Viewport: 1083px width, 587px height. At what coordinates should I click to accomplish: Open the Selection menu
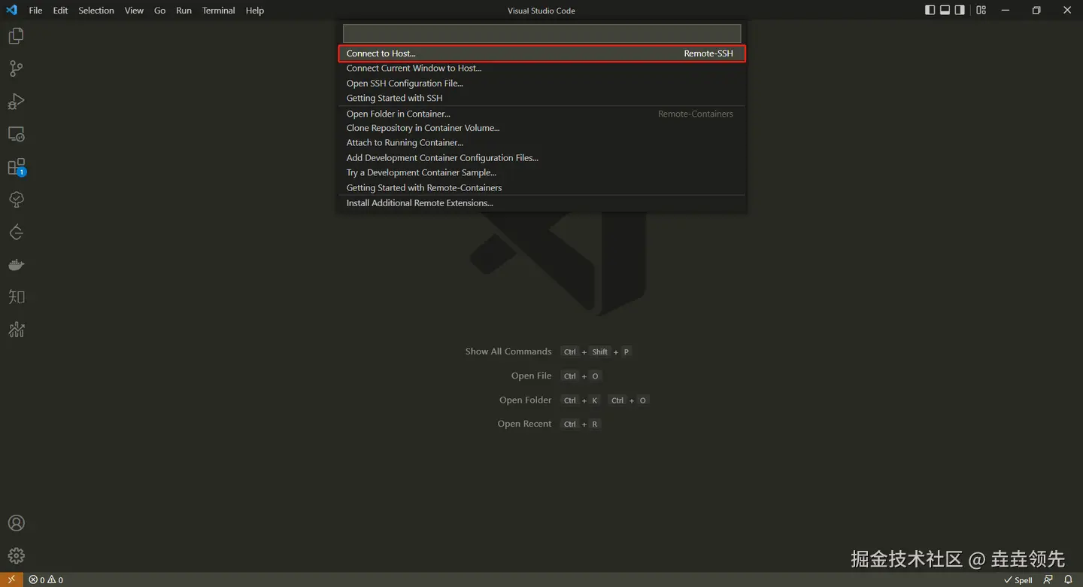[96, 11]
